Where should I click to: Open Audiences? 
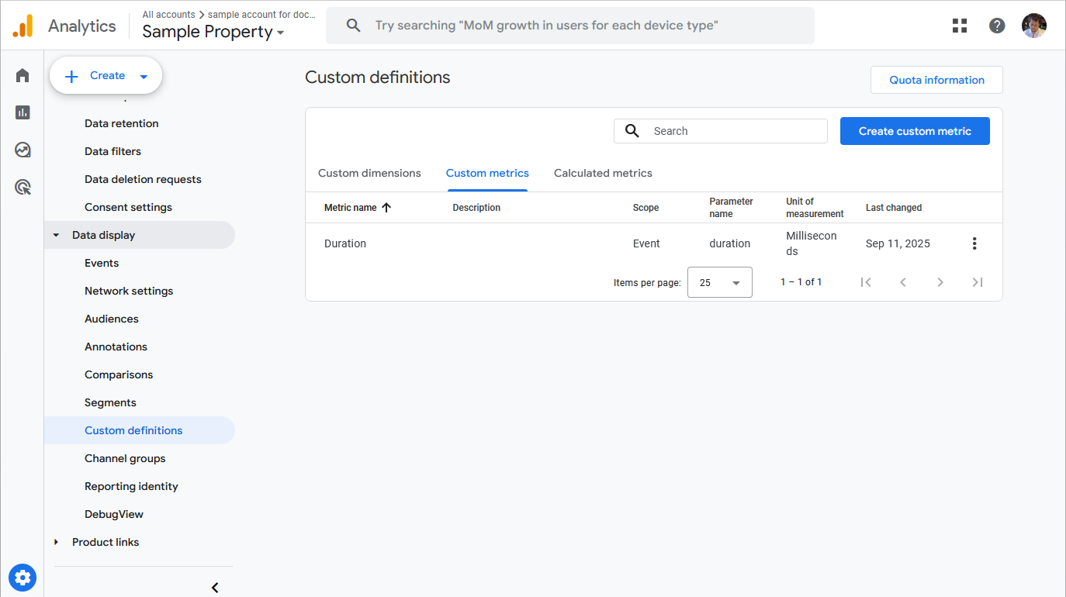click(x=112, y=319)
